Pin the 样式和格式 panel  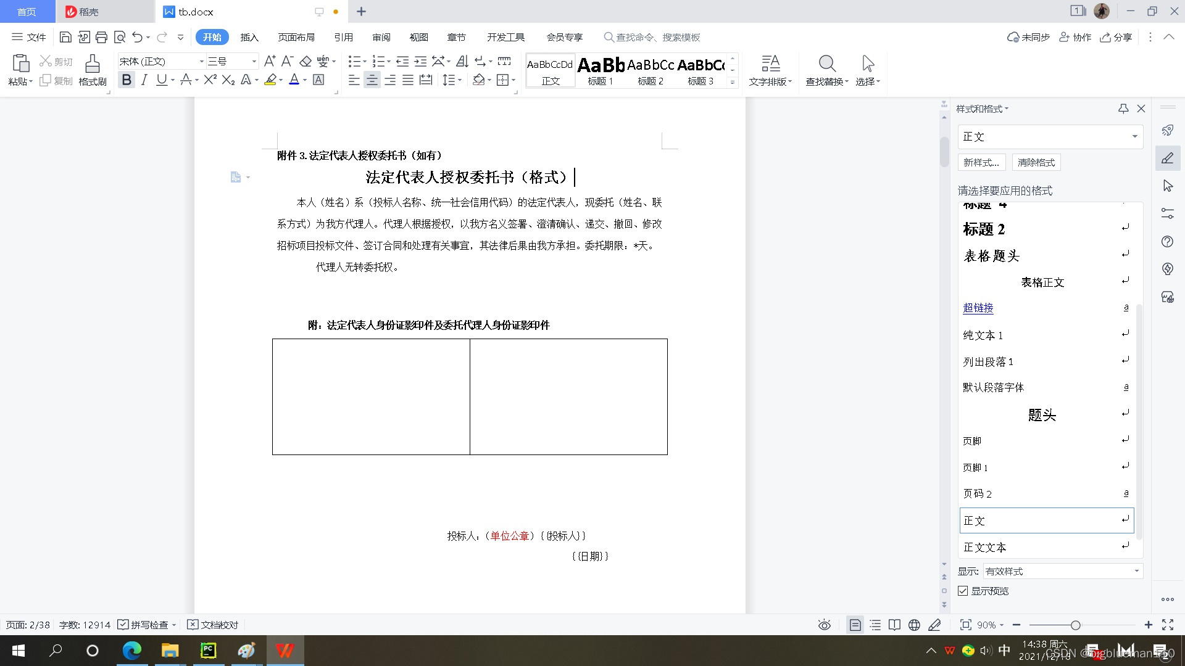pos(1123,109)
